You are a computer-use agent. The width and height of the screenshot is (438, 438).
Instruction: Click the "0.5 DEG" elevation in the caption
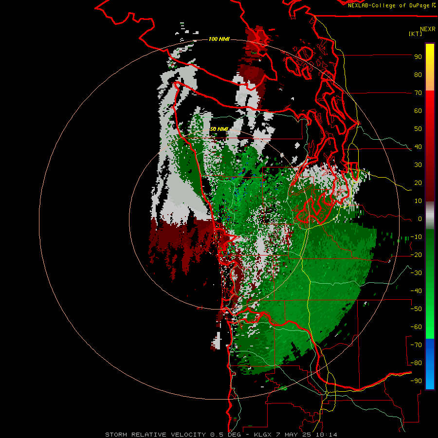tap(225, 435)
